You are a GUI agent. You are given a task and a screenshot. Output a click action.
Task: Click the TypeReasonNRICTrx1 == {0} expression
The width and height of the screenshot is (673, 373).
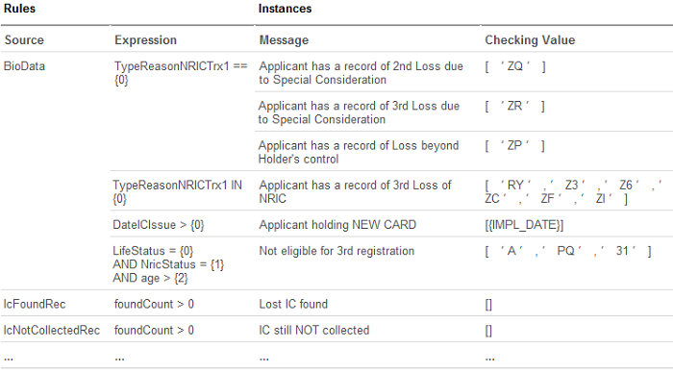point(181,73)
